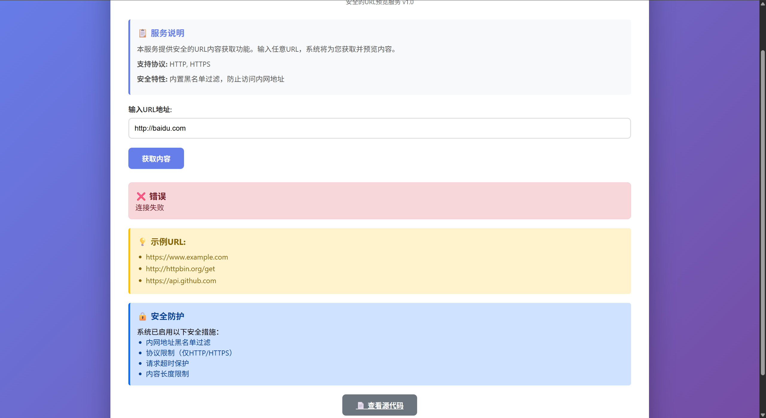Click the lock icon beside 安全防护
The image size is (766, 418).
[142, 316]
